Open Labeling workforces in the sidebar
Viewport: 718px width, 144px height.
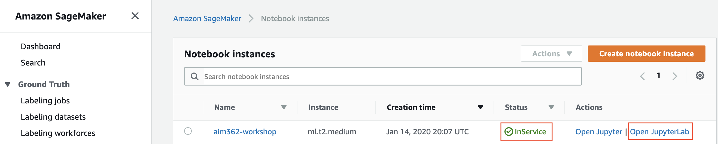(x=58, y=133)
